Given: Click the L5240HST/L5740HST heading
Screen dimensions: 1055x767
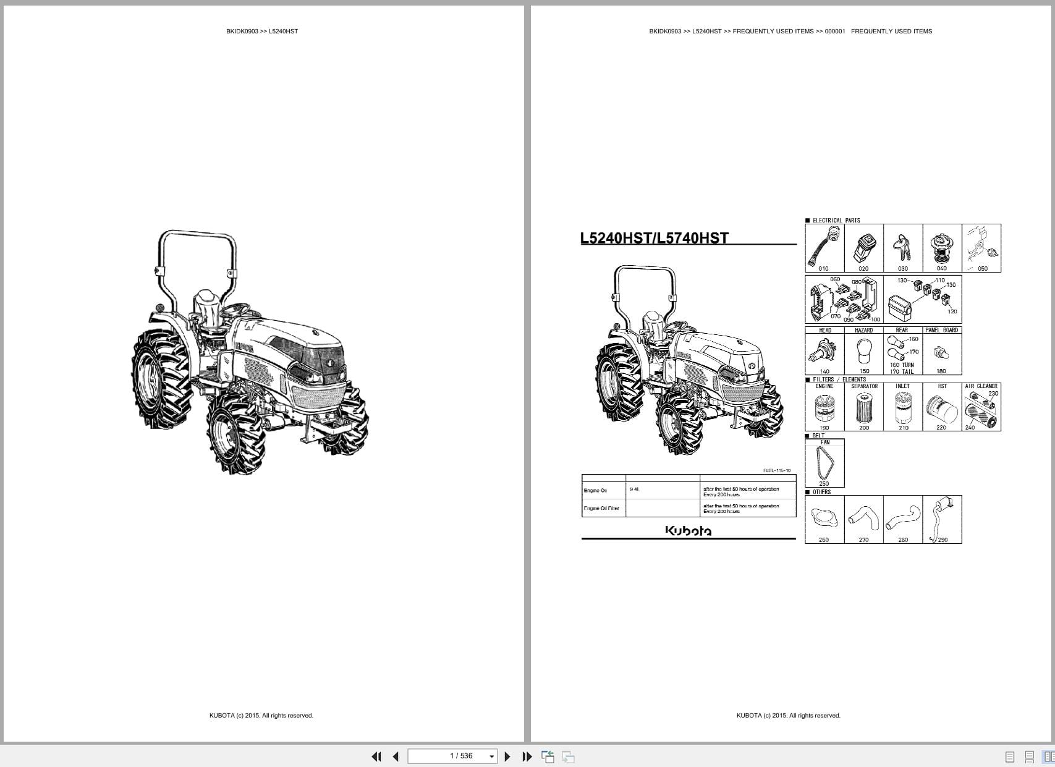Looking at the screenshot, I should click(x=655, y=238).
